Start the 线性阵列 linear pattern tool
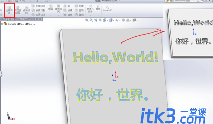The image size is (213, 124). coord(58,9)
